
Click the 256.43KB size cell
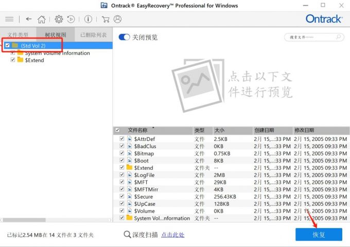coord(225,197)
